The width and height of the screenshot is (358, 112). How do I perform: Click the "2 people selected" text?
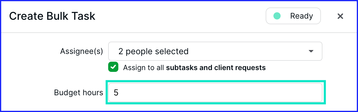[x=153, y=52]
